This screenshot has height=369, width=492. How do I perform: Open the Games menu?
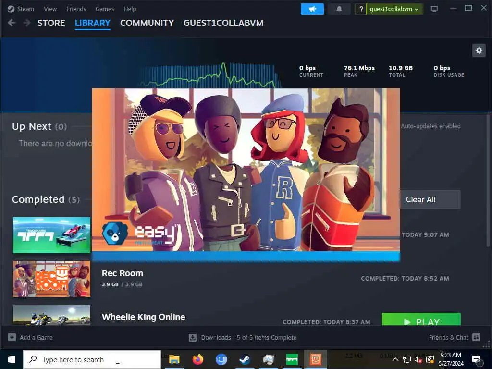[105, 9]
